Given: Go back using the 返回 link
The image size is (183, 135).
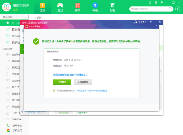Looking at the screenshot, I should (38, 18).
